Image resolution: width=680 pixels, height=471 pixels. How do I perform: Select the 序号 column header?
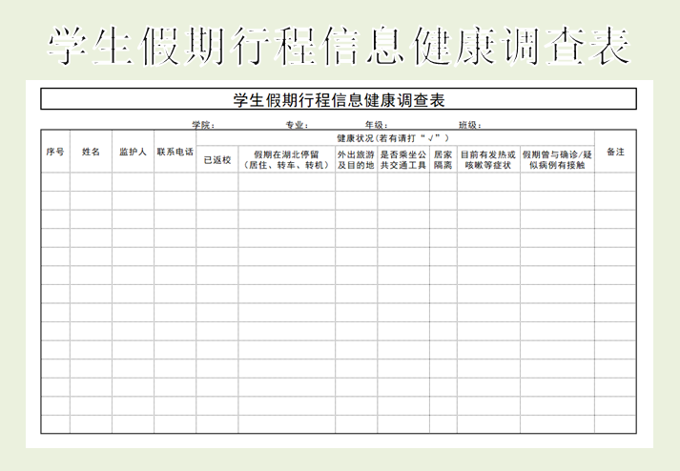tap(55, 152)
